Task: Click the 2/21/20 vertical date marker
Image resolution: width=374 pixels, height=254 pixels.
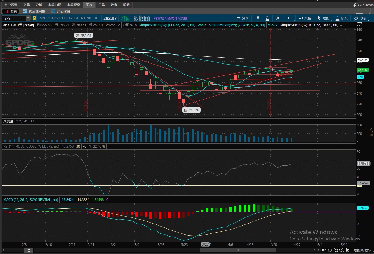Action: pos(86,106)
